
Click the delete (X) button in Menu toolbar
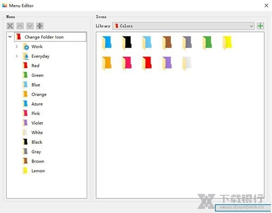10,26
